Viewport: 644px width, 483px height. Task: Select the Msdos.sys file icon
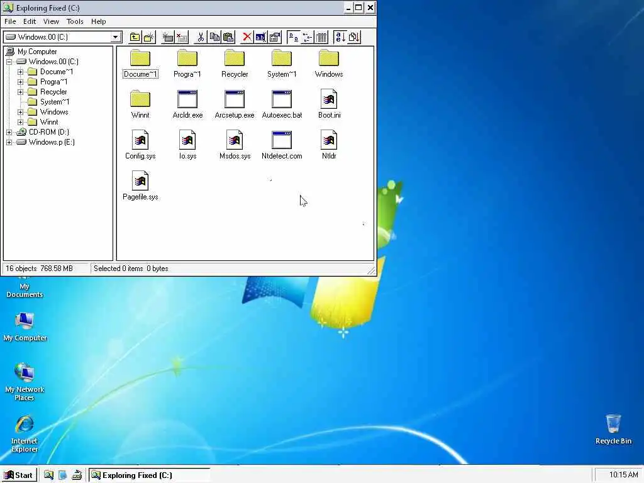click(235, 140)
